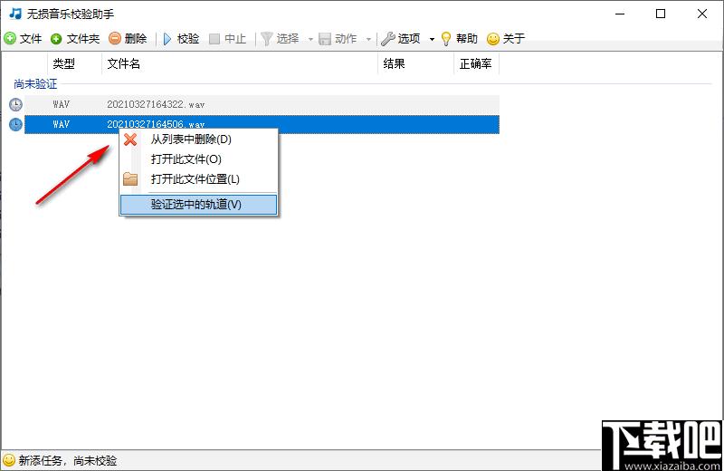Choose 从列表中删除(D) from context menu
The image size is (724, 471).
pyautogui.click(x=198, y=139)
